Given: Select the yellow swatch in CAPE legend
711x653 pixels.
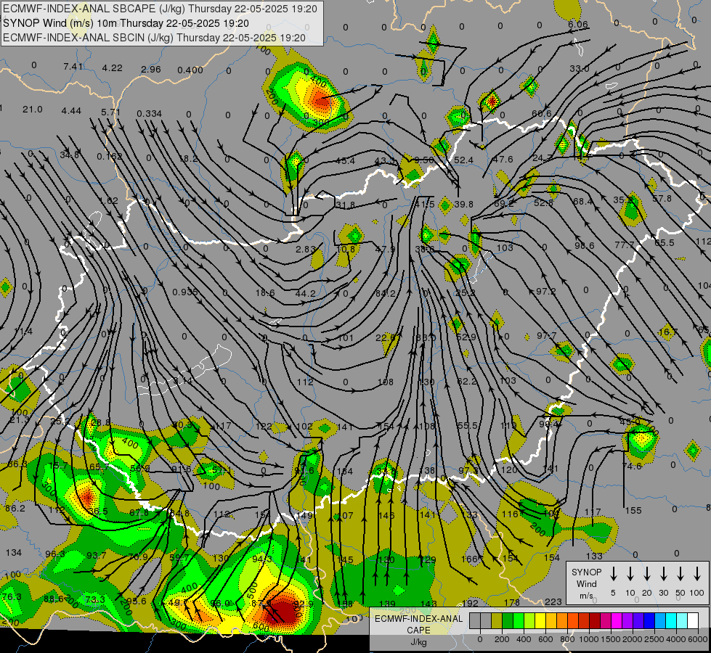Looking at the screenshot, I should click(540, 620).
